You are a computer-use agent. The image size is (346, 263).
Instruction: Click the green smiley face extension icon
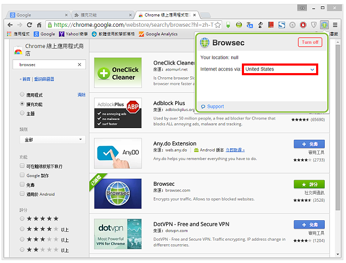(239, 25)
